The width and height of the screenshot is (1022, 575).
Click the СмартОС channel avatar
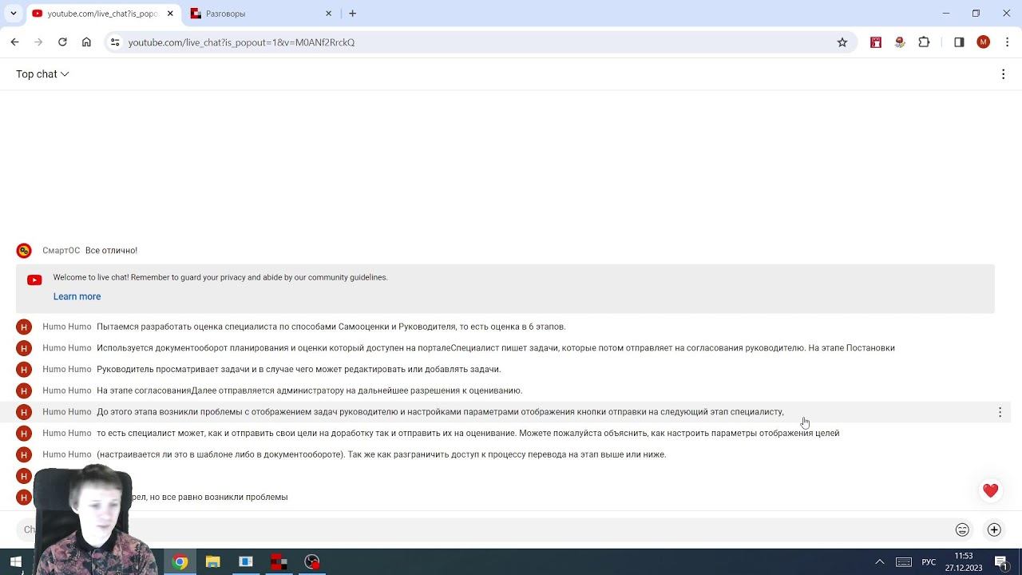click(x=24, y=251)
